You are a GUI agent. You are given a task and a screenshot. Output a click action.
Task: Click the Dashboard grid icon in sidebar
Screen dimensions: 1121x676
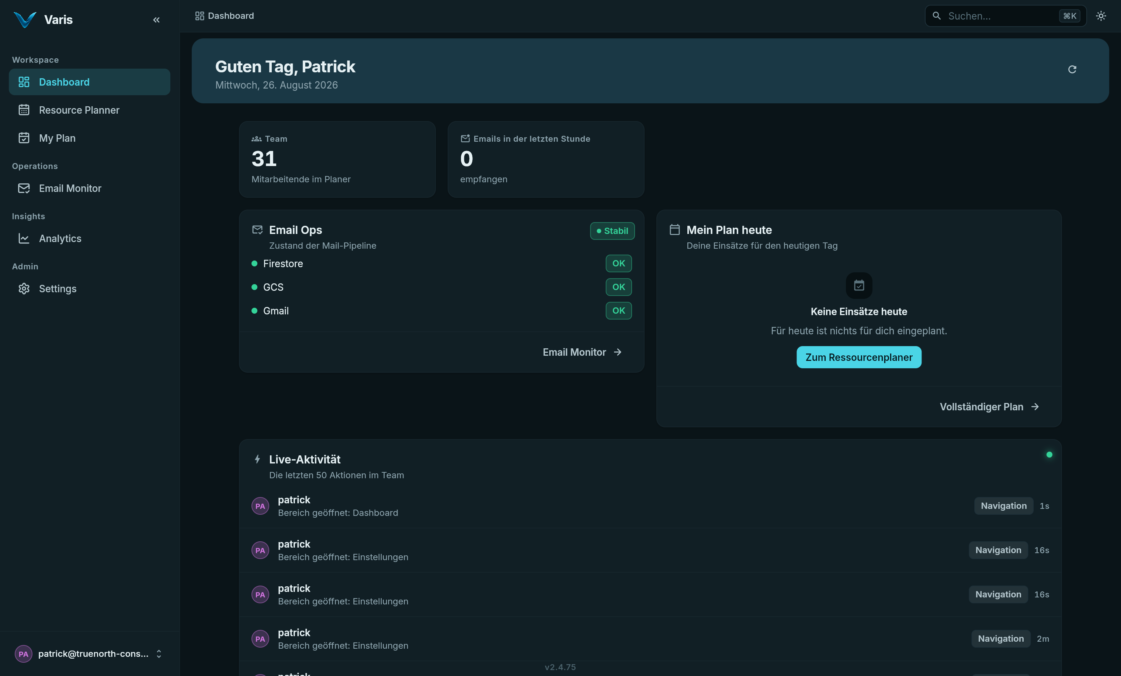[x=24, y=82]
